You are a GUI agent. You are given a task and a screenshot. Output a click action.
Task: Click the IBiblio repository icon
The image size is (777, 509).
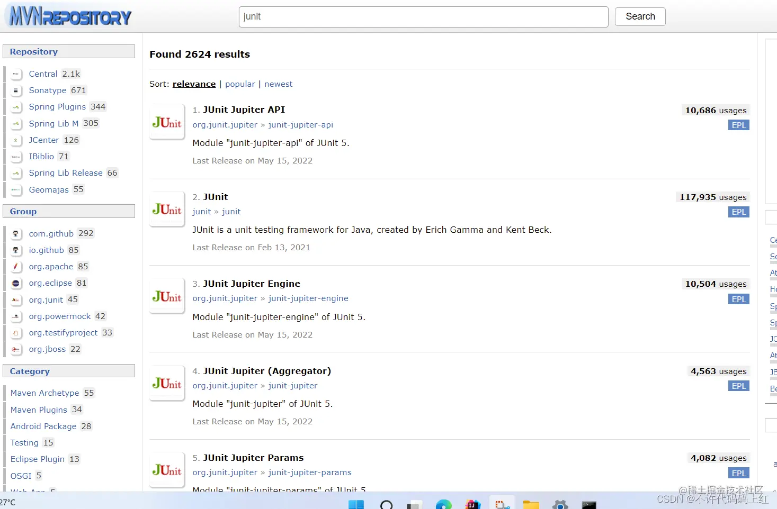[16, 157]
